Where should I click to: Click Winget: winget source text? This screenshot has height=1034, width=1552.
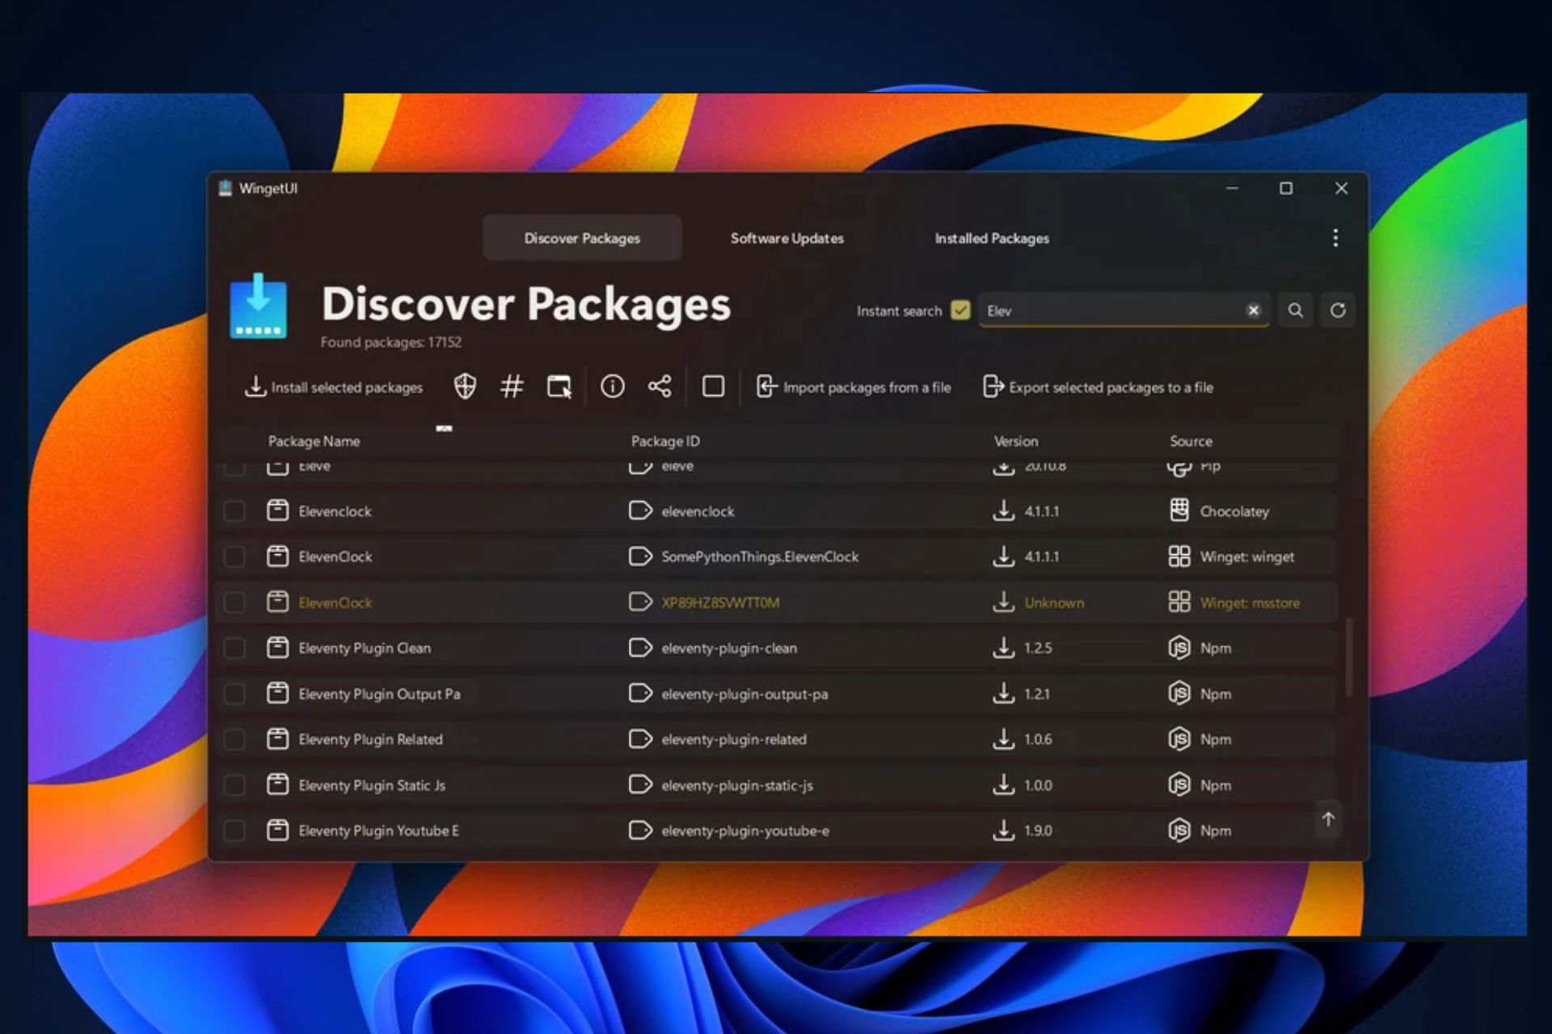[1246, 557]
